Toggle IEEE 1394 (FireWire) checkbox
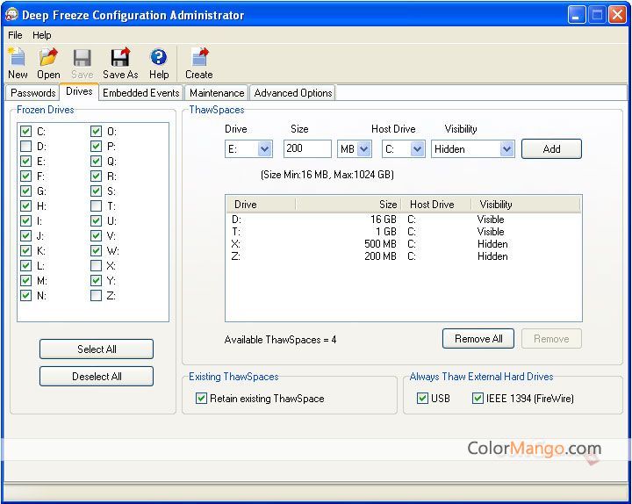The width and height of the screenshot is (632, 504). (x=478, y=398)
